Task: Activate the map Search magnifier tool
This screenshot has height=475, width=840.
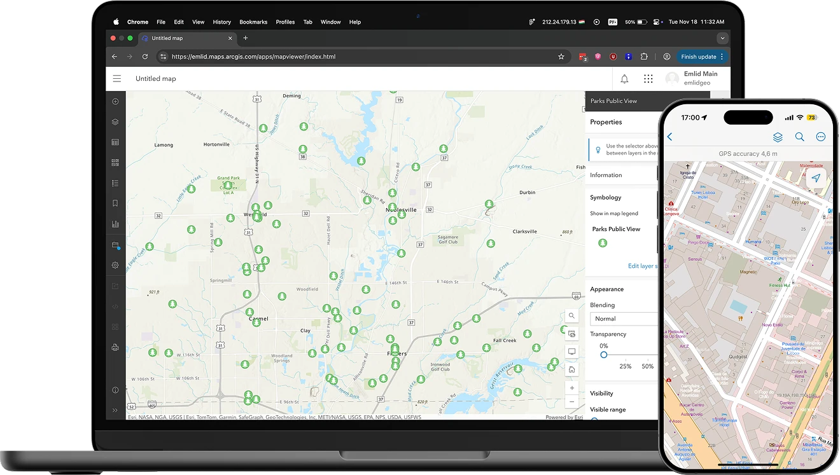Action: pos(571,315)
